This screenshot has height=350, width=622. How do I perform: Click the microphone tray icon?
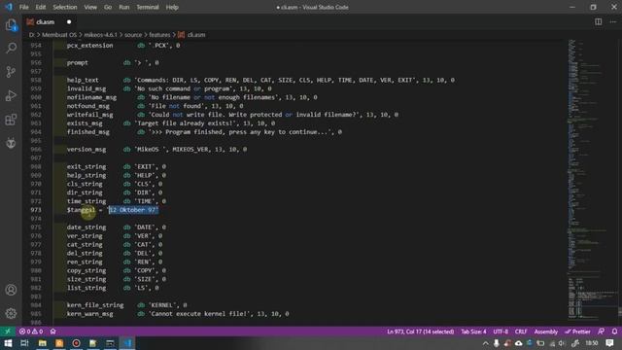point(497,343)
